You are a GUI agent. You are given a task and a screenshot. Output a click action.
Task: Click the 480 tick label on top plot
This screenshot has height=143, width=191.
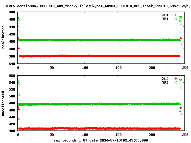12,12
